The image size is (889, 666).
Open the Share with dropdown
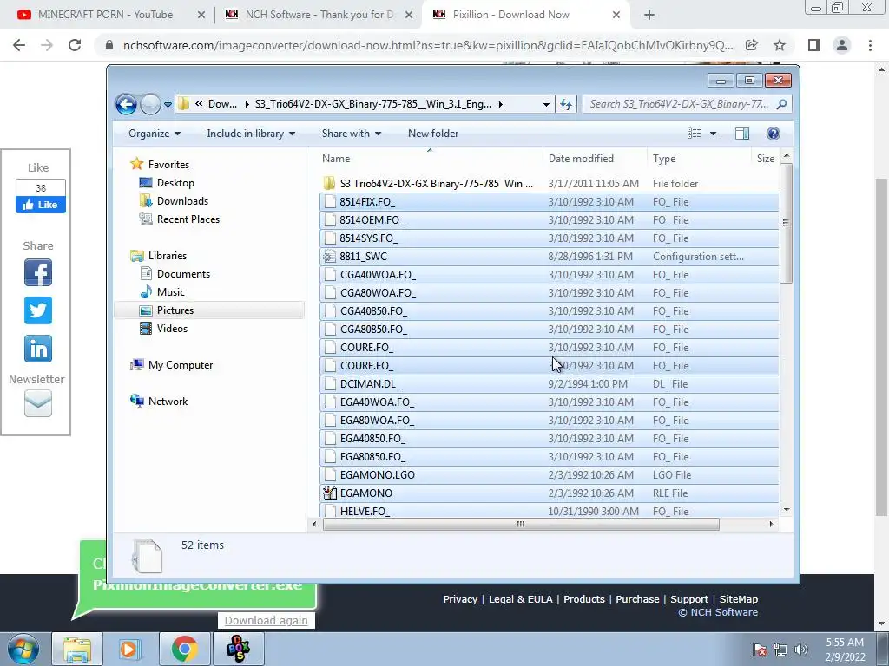[352, 133]
